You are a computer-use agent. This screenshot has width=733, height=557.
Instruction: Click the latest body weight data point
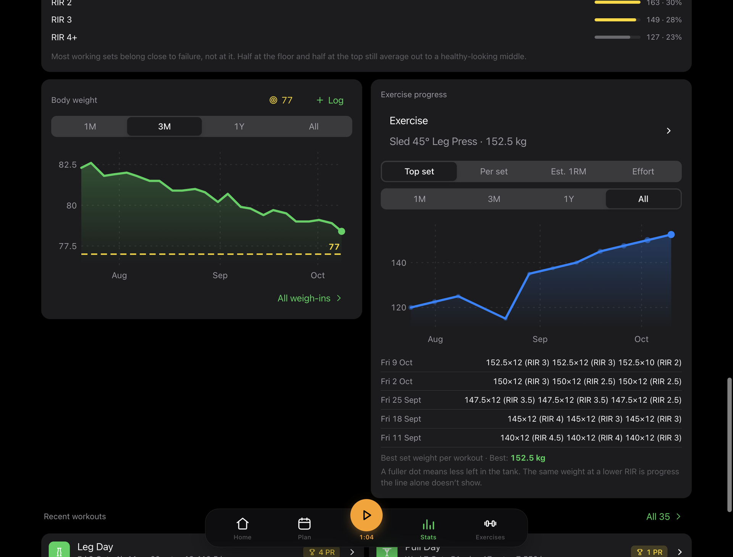tap(342, 231)
